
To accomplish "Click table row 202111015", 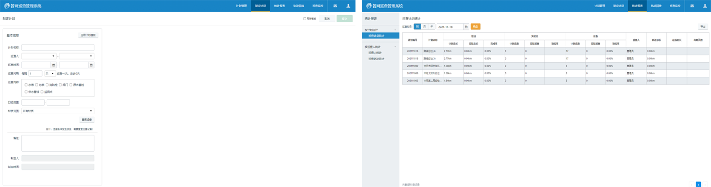I will coord(556,59).
